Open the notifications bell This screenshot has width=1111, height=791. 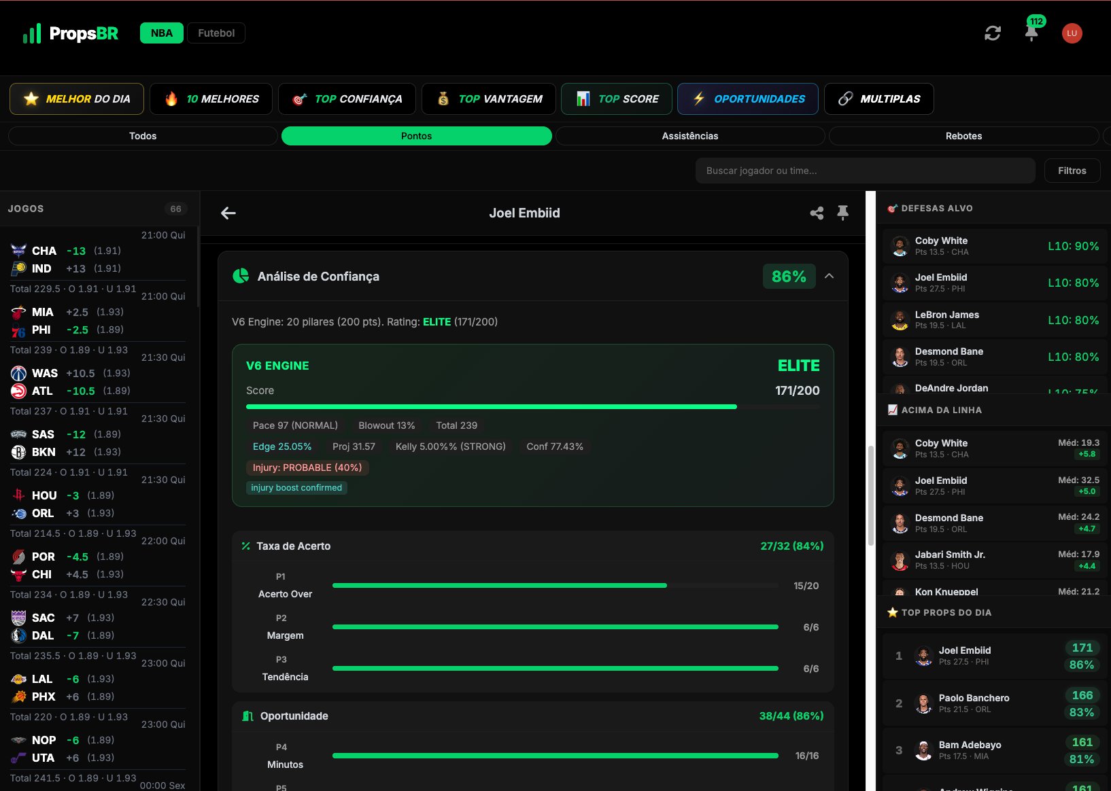pyautogui.click(x=1031, y=33)
